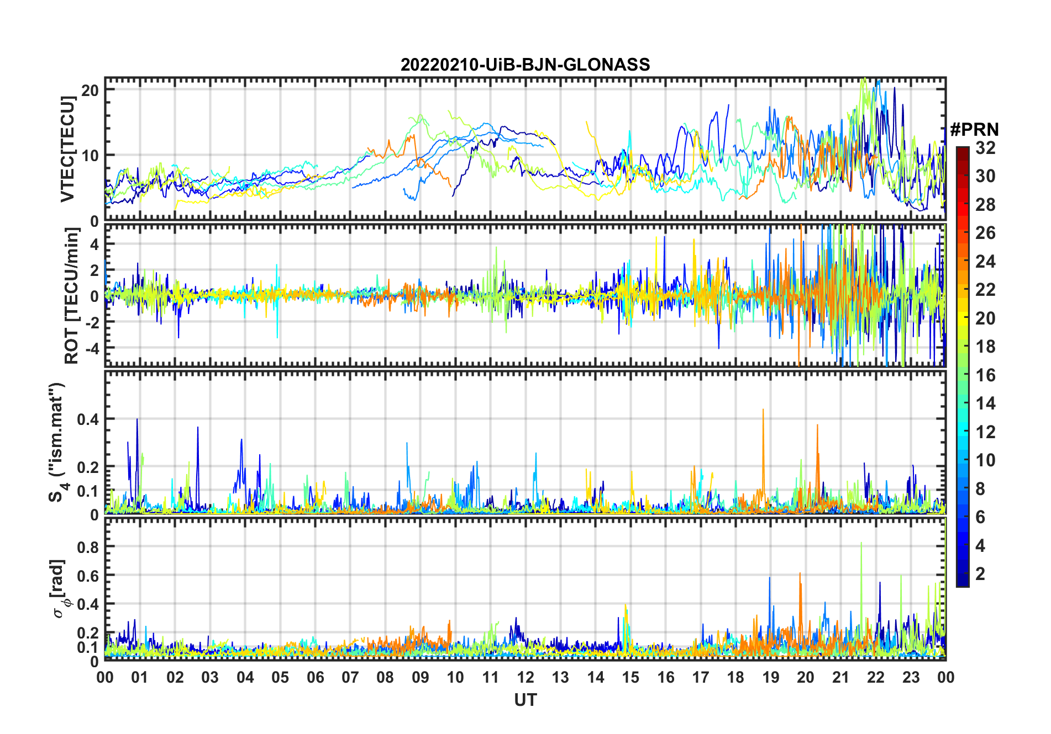Click VTEC y-axis tick label 20
1051x734 pixels.
click(x=90, y=91)
